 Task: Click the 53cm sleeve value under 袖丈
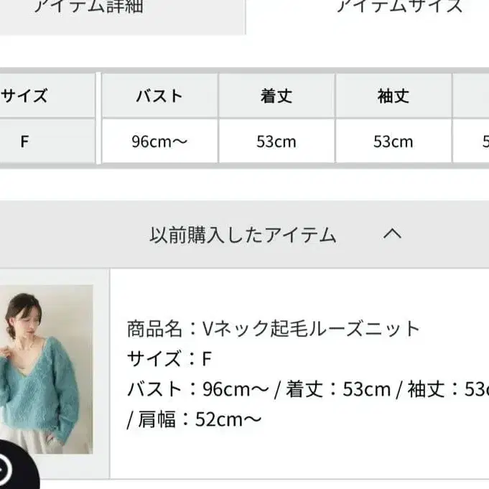[x=393, y=141]
